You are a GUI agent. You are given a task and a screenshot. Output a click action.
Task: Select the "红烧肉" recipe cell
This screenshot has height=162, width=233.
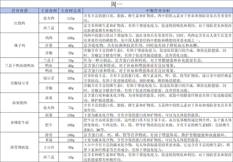pos(20,23)
